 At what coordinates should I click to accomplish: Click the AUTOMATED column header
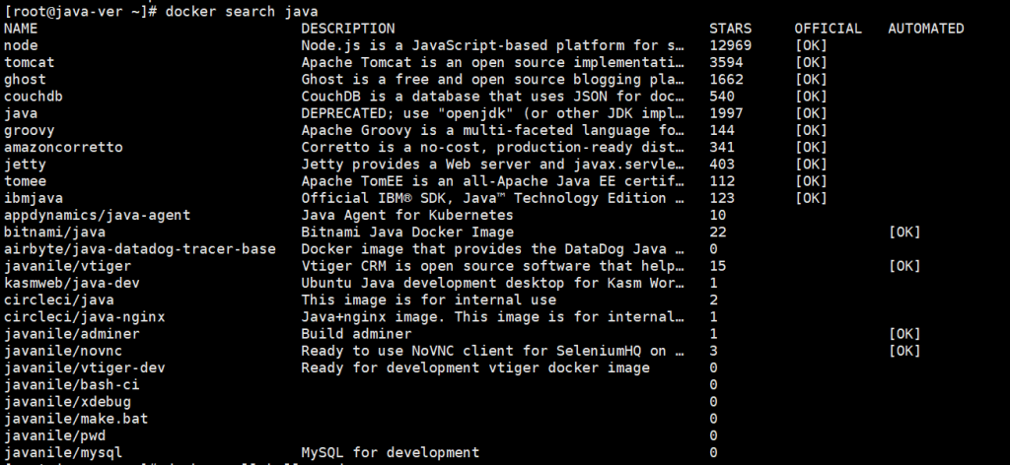point(925,29)
